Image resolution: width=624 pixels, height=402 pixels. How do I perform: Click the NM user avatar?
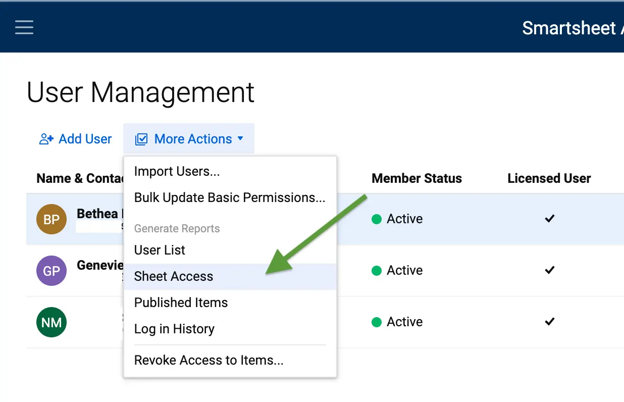[51, 322]
